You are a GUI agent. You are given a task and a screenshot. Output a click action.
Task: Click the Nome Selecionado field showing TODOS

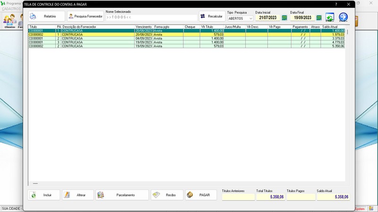(x=151, y=17)
